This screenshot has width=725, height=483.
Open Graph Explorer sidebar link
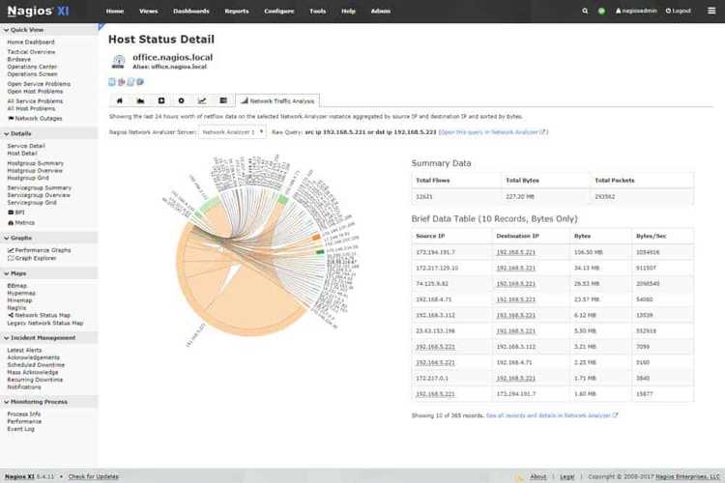(32, 258)
